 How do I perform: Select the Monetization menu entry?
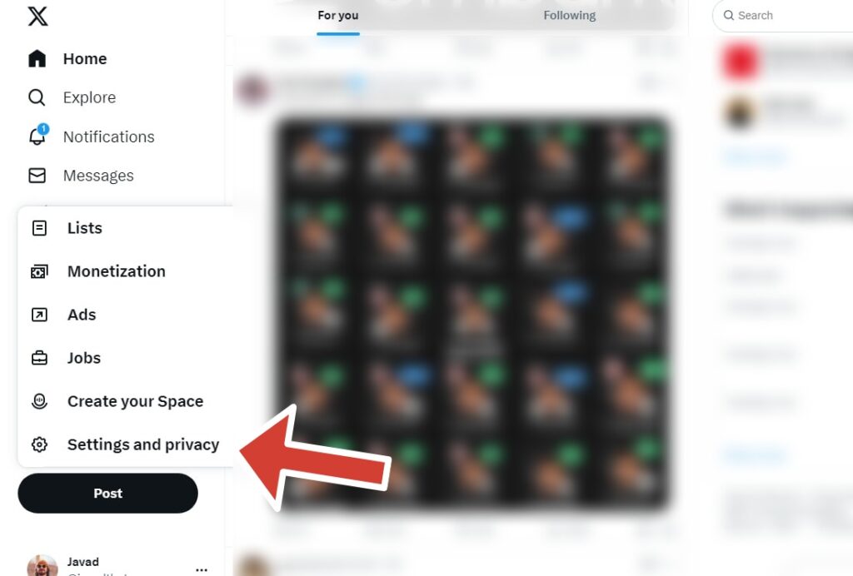pyautogui.click(x=127, y=271)
